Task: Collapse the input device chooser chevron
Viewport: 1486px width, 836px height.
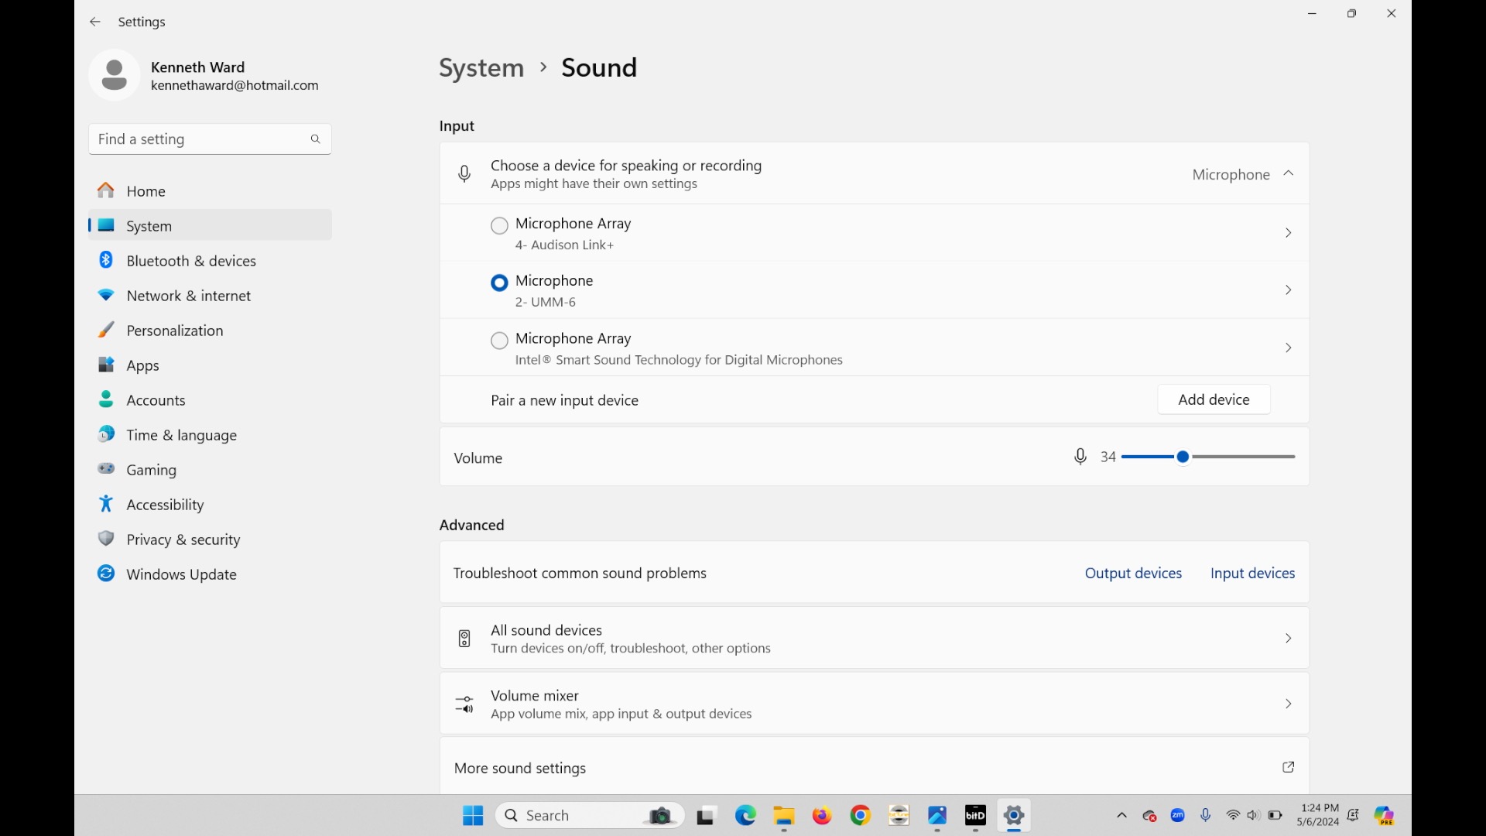Action: point(1289,174)
